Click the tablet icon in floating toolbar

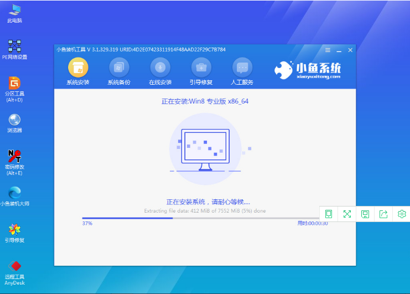pyautogui.click(x=329, y=214)
